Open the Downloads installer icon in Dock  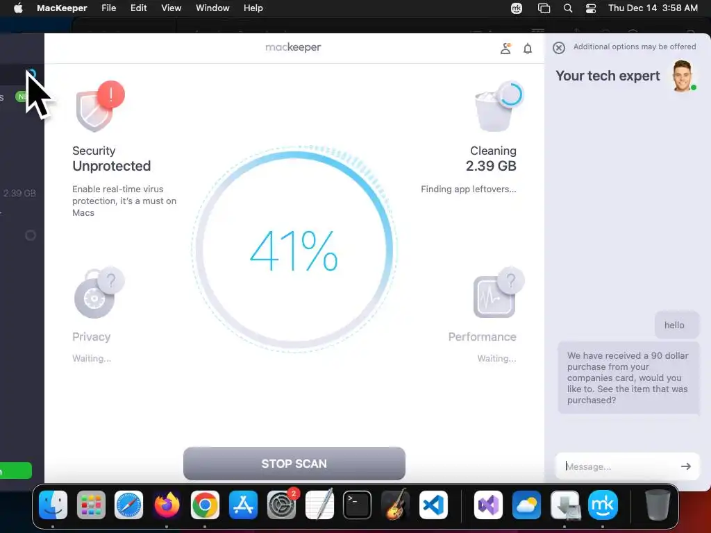click(565, 505)
